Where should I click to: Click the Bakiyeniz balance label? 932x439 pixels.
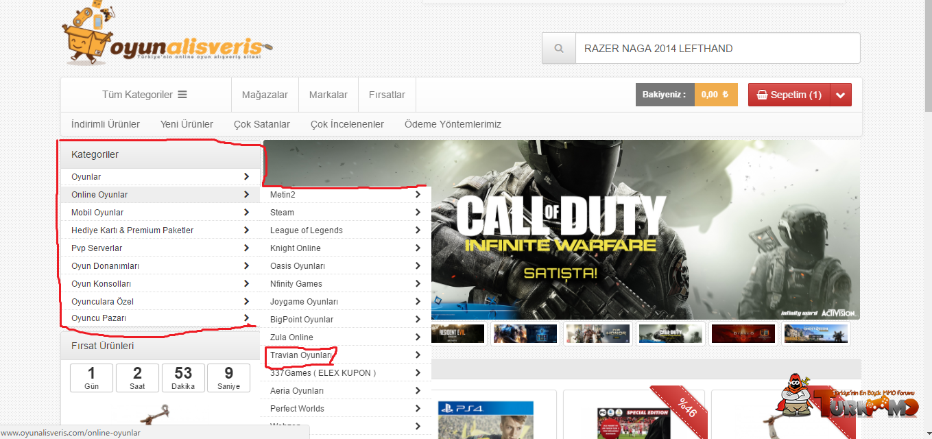(665, 95)
